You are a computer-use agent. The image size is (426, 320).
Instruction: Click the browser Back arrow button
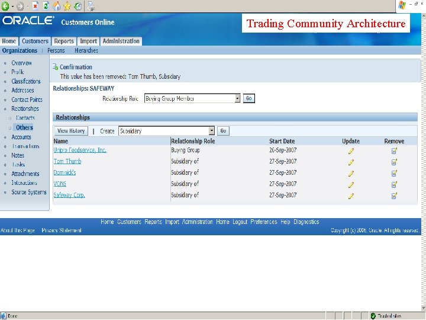[5, 6]
